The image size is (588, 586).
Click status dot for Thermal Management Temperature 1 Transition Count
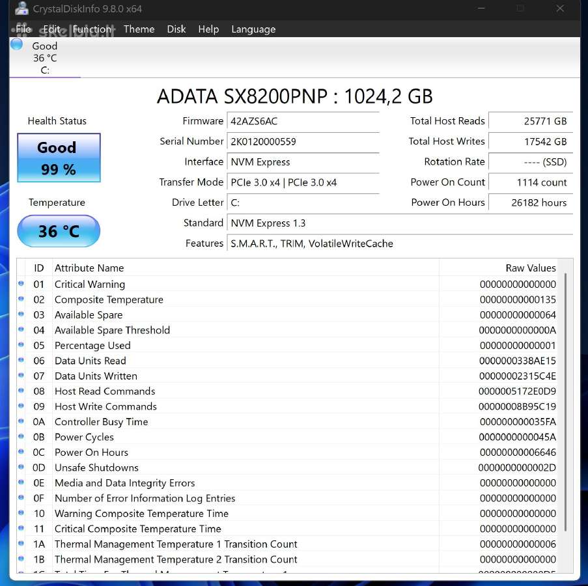pos(21,544)
